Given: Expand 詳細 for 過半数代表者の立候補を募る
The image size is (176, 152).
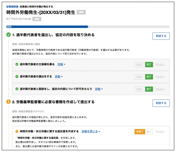Looking at the screenshot, I should pos(61,64).
